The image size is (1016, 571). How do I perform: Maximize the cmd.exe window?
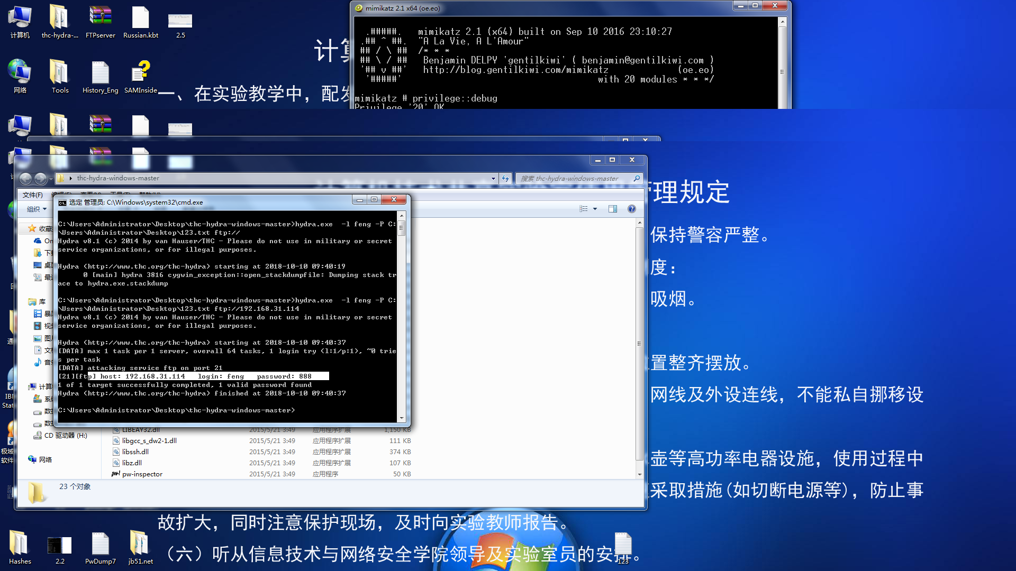374,200
